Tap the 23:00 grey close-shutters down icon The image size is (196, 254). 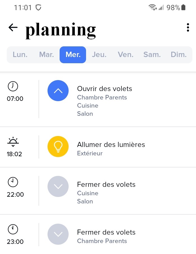tap(58, 234)
